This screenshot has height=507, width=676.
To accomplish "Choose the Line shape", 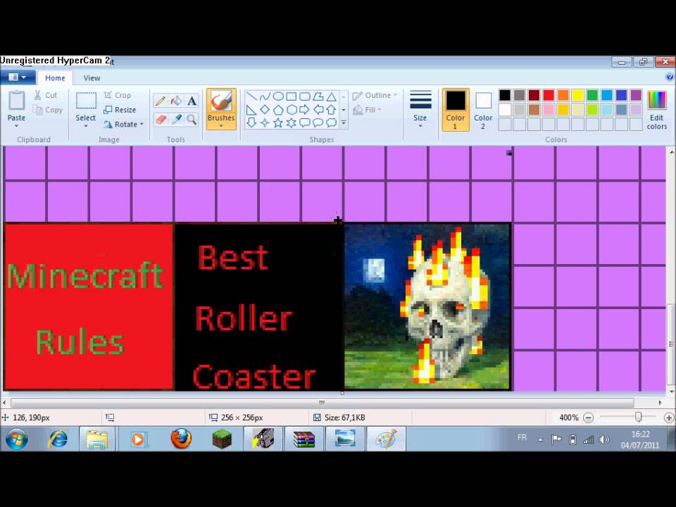I will tap(252, 96).
